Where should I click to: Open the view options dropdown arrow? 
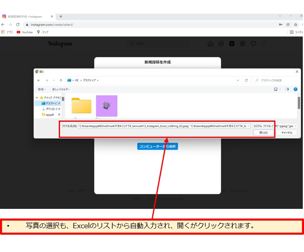click(x=280, y=89)
